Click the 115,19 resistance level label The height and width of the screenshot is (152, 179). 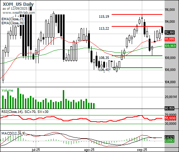(x=104, y=17)
